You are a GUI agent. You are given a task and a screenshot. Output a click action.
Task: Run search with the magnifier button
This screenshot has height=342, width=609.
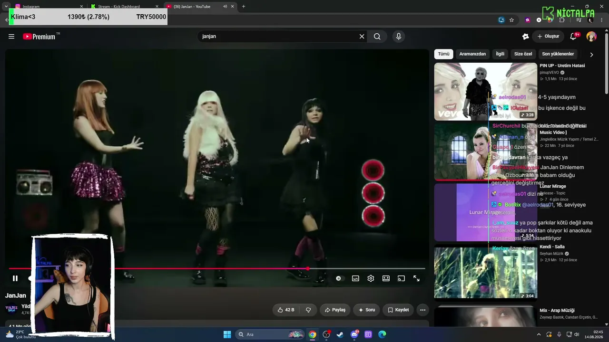point(377,37)
